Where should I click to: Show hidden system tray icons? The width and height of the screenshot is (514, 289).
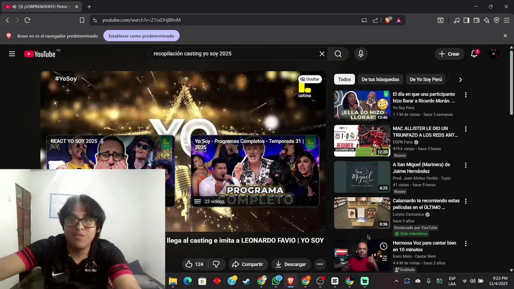click(x=396, y=281)
